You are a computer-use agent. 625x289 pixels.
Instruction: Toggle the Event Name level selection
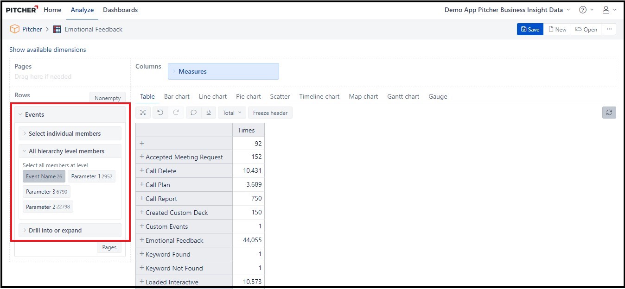click(44, 176)
